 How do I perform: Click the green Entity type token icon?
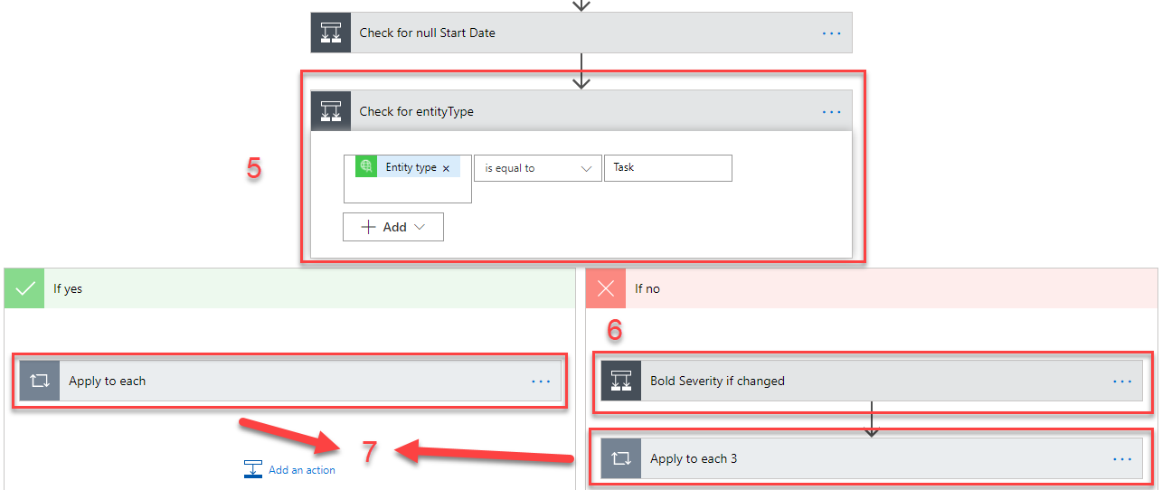[x=366, y=167]
